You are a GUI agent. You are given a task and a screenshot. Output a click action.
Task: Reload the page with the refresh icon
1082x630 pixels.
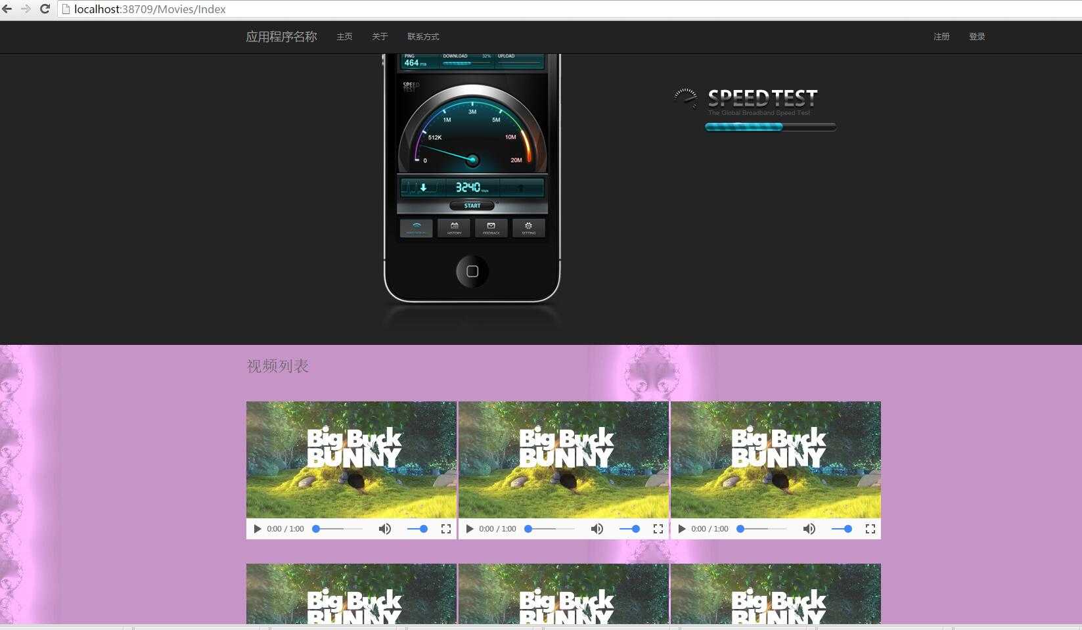(45, 9)
